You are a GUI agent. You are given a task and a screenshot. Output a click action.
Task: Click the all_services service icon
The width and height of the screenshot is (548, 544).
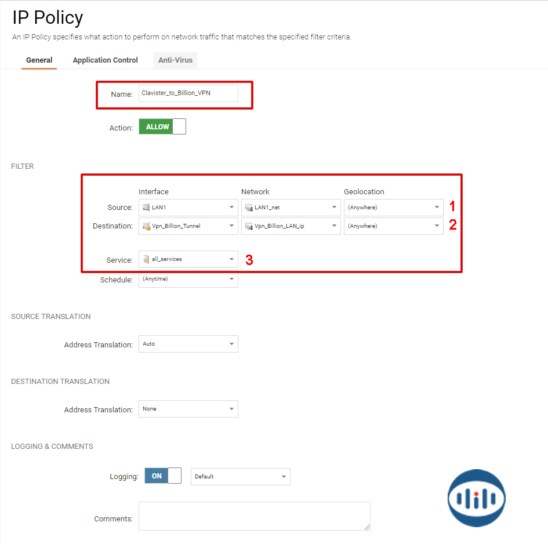[x=146, y=259]
